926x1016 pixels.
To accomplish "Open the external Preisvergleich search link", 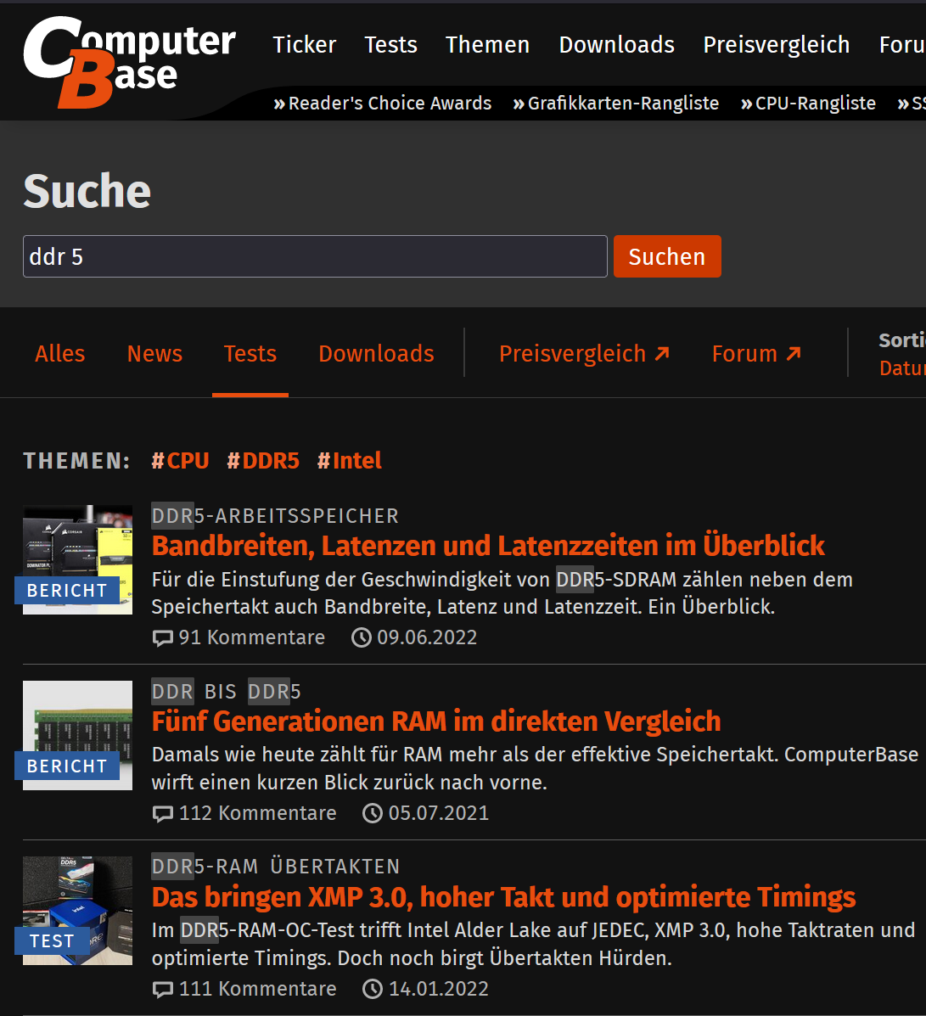I will (584, 354).
